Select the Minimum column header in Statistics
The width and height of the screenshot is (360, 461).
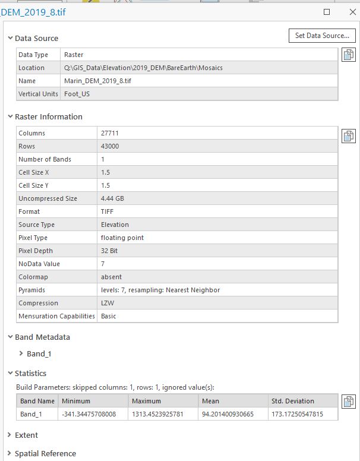tap(93, 401)
